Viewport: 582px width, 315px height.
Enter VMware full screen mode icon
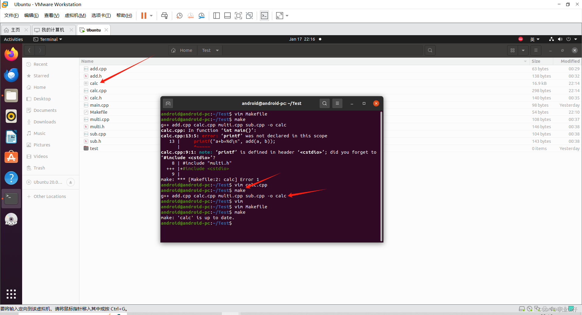tap(239, 15)
